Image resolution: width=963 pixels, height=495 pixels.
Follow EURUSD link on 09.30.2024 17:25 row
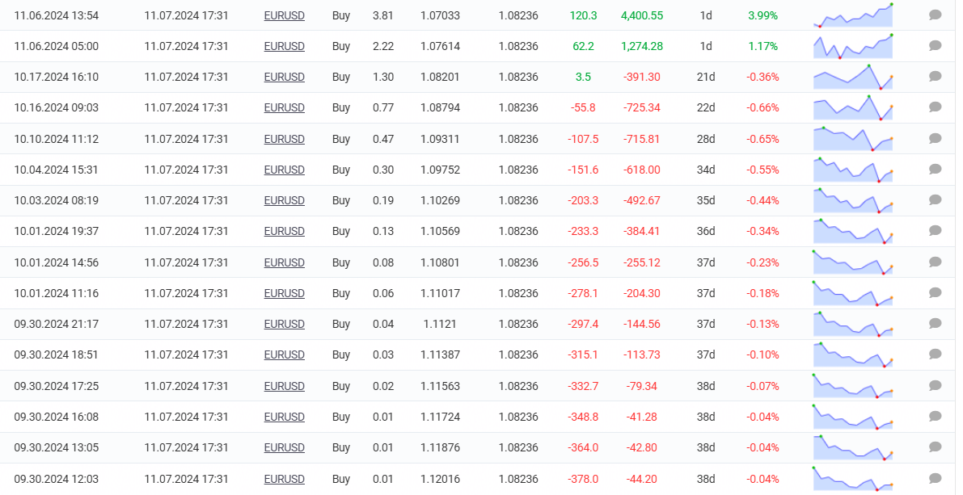tap(284, 386)
